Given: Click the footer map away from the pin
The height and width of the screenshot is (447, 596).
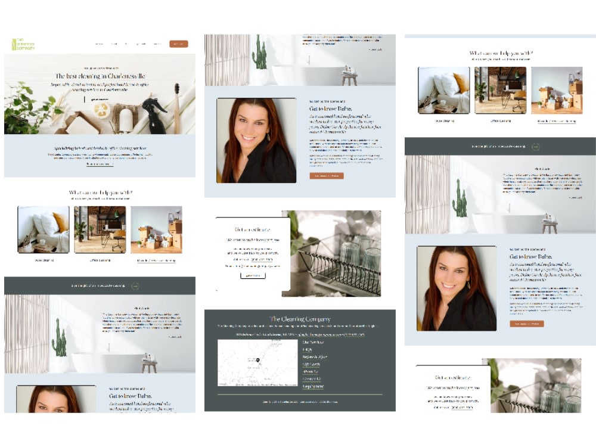Looking at the screenshot, I should (235, 372).
